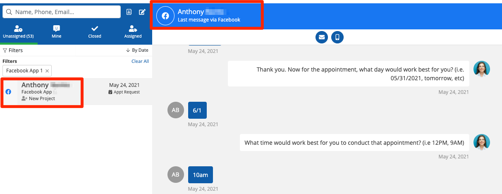Click the agent avatar beside the appointment question
This screenshot has height=194, width=502.
pyautogui.click(x=481, y=69)
